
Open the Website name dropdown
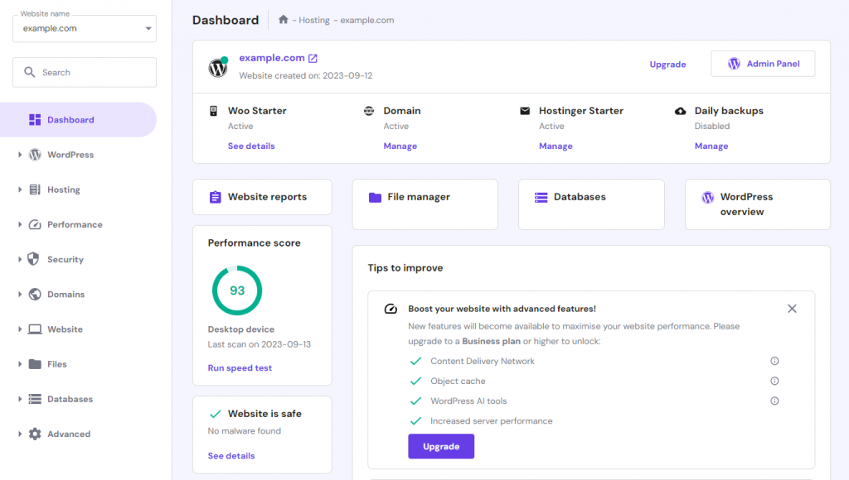pyautogui.click(x=84, y=28)
